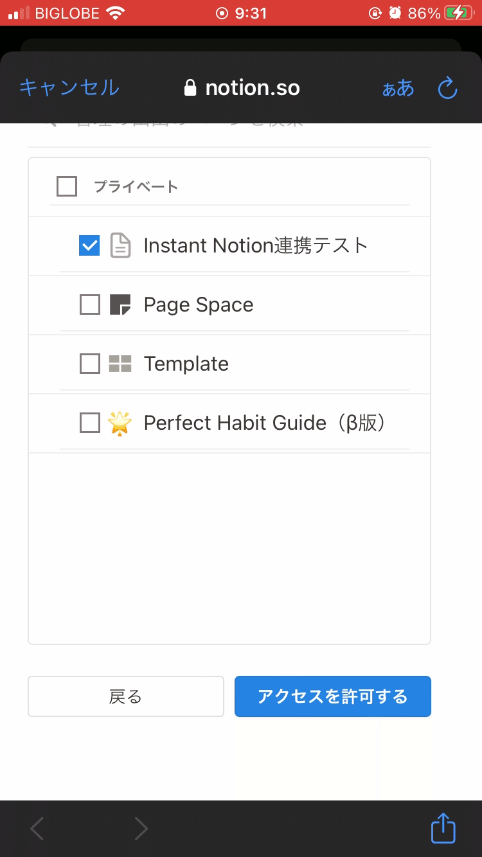The height and width of the screenshot is (857, 482).
Task: Uncheck the Instant Notion連携テスト checkbox
Action: (89, 245)
